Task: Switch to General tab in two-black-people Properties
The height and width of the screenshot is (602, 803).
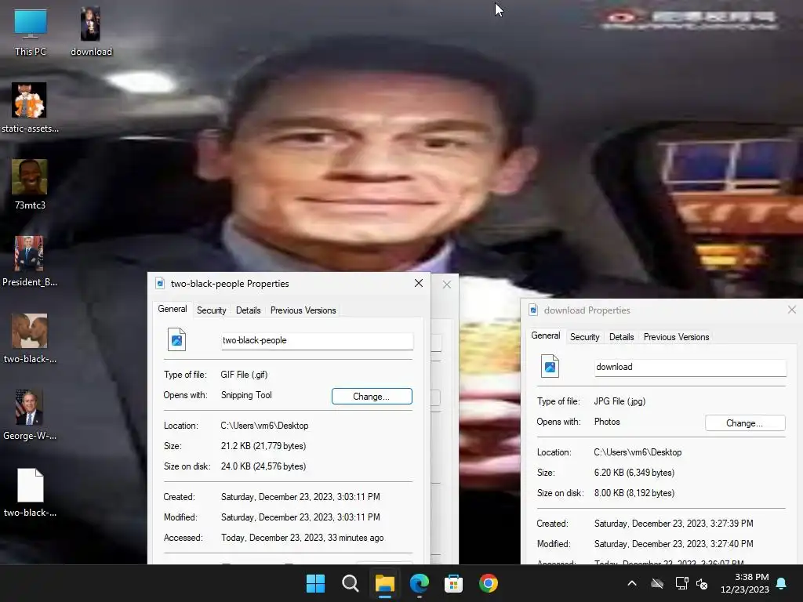Action: coord(172,309)
